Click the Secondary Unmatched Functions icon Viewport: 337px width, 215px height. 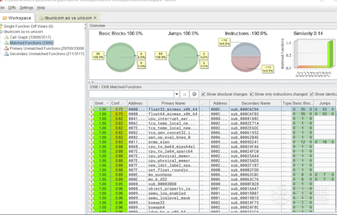6,54
